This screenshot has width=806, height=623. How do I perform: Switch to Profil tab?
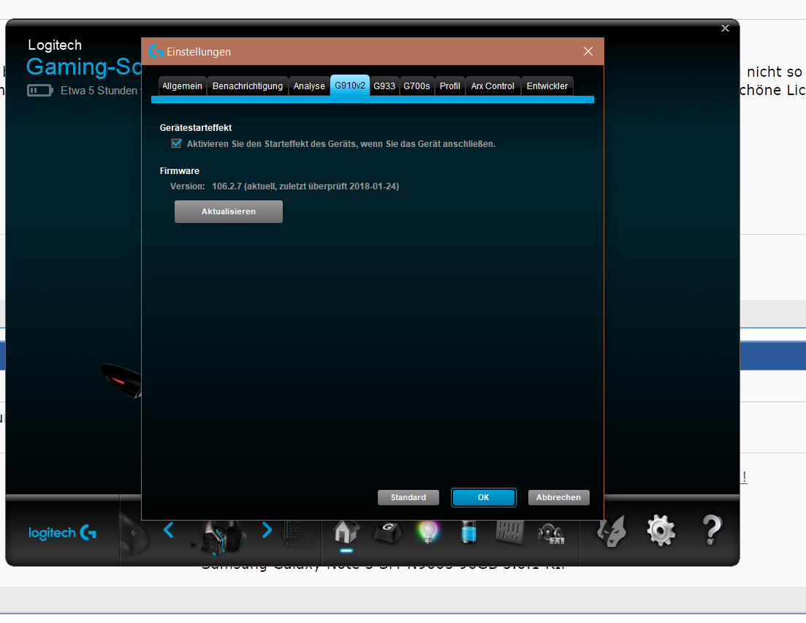click(x=450, y=86)
